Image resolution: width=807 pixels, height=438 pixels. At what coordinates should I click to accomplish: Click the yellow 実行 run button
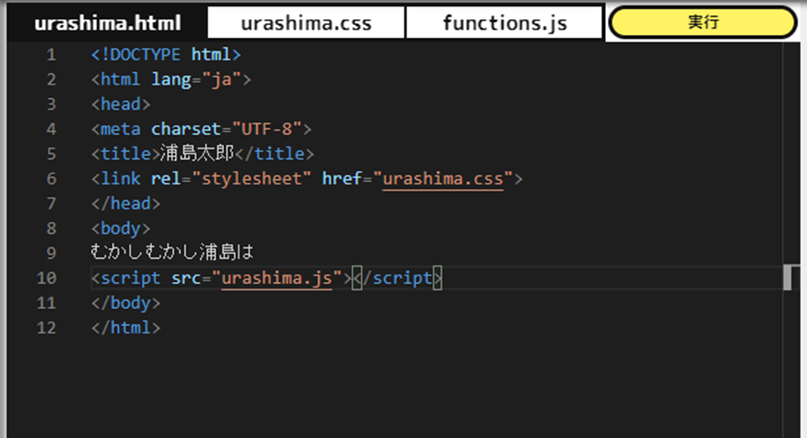[x=702, y=22]
